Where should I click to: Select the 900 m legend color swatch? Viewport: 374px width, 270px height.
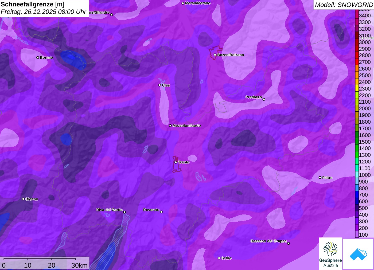click(x=357, y=182)
